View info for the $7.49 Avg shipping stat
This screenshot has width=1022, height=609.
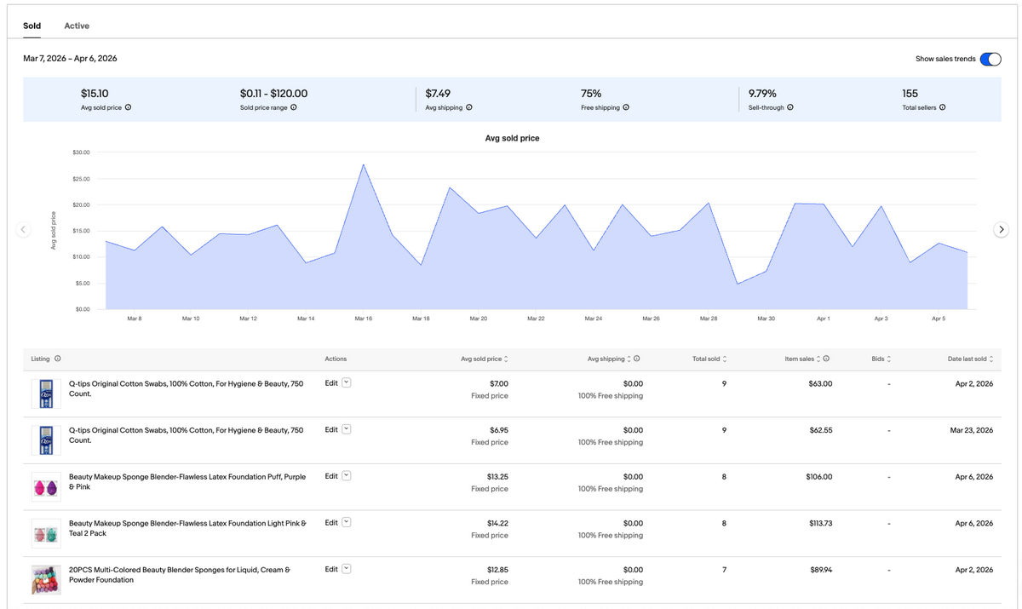(x=470, y=107)
